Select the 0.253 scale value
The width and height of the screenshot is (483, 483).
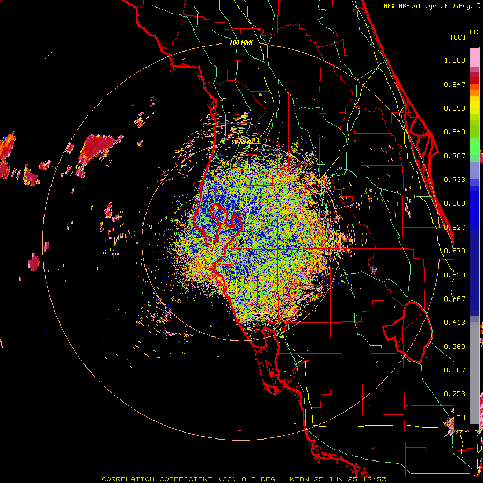455,394
